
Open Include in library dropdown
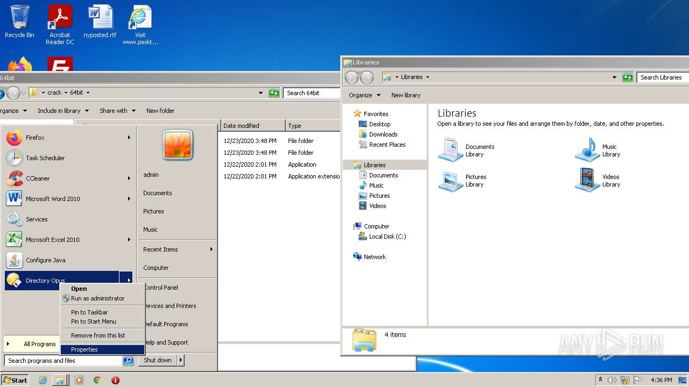click(62, 111)
